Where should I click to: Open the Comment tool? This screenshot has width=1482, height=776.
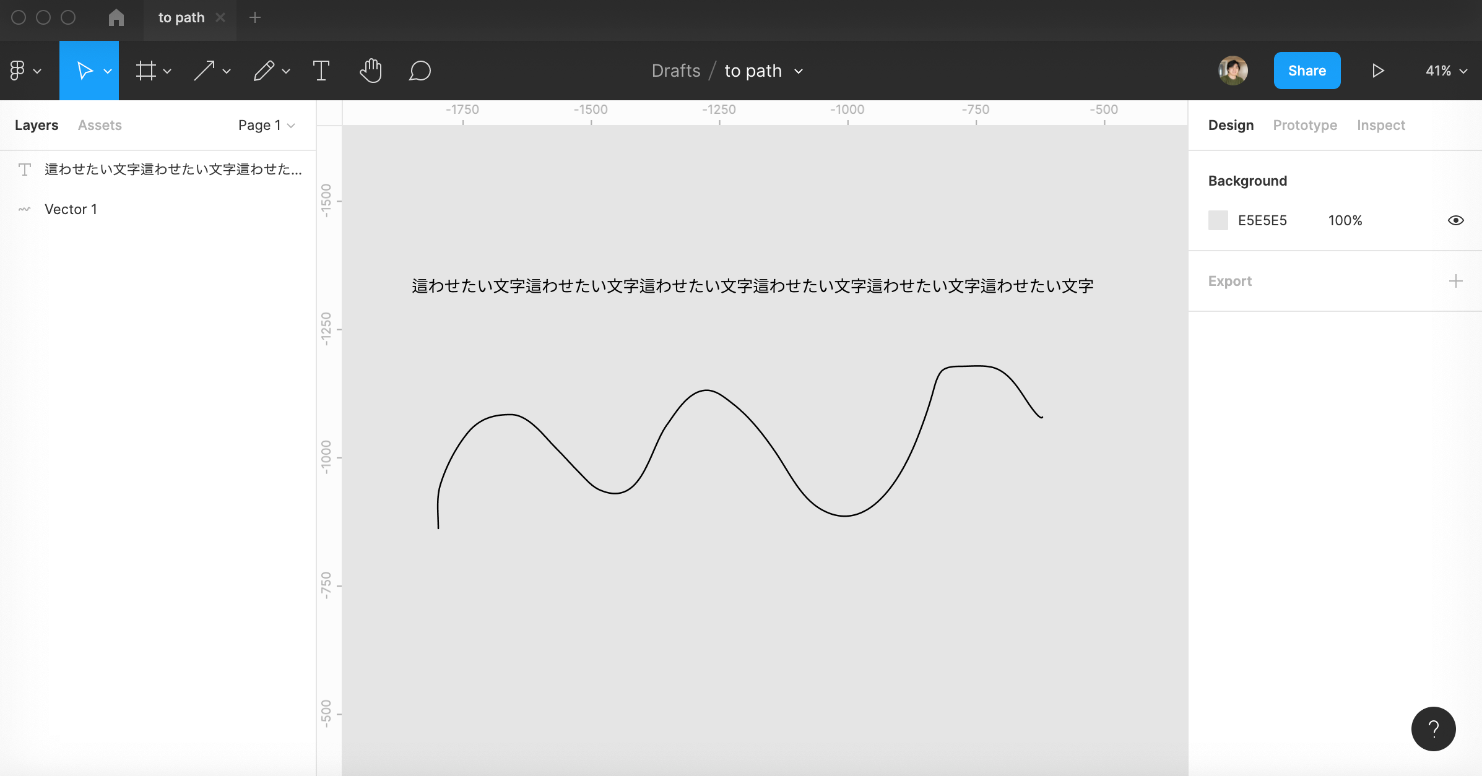click(x=420, y=70)
